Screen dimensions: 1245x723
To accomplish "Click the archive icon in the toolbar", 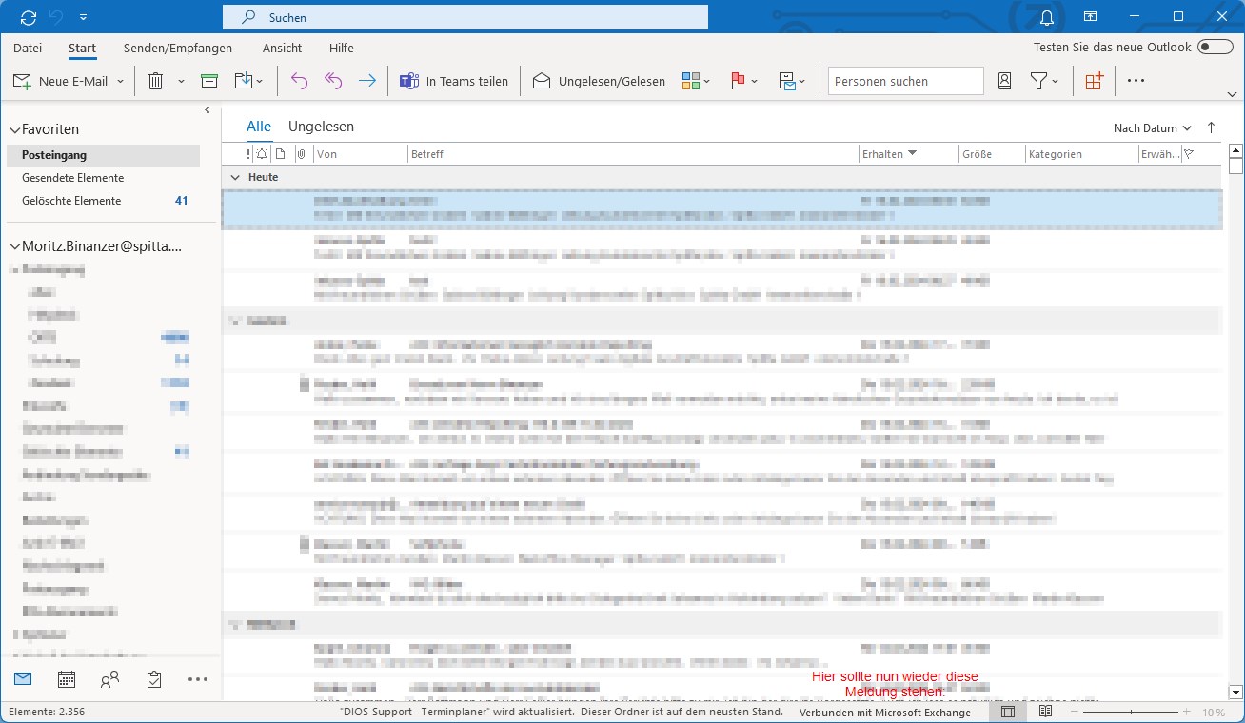I will click(209, 82).
